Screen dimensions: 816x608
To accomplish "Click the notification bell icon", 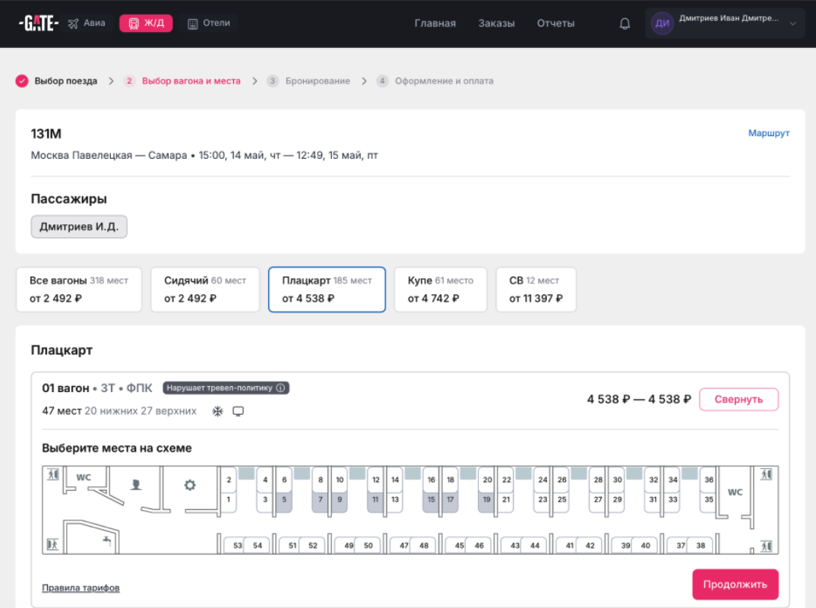I will (625, 24).
